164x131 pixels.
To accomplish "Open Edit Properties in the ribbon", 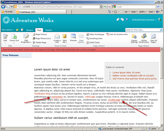I will point(26,38).
